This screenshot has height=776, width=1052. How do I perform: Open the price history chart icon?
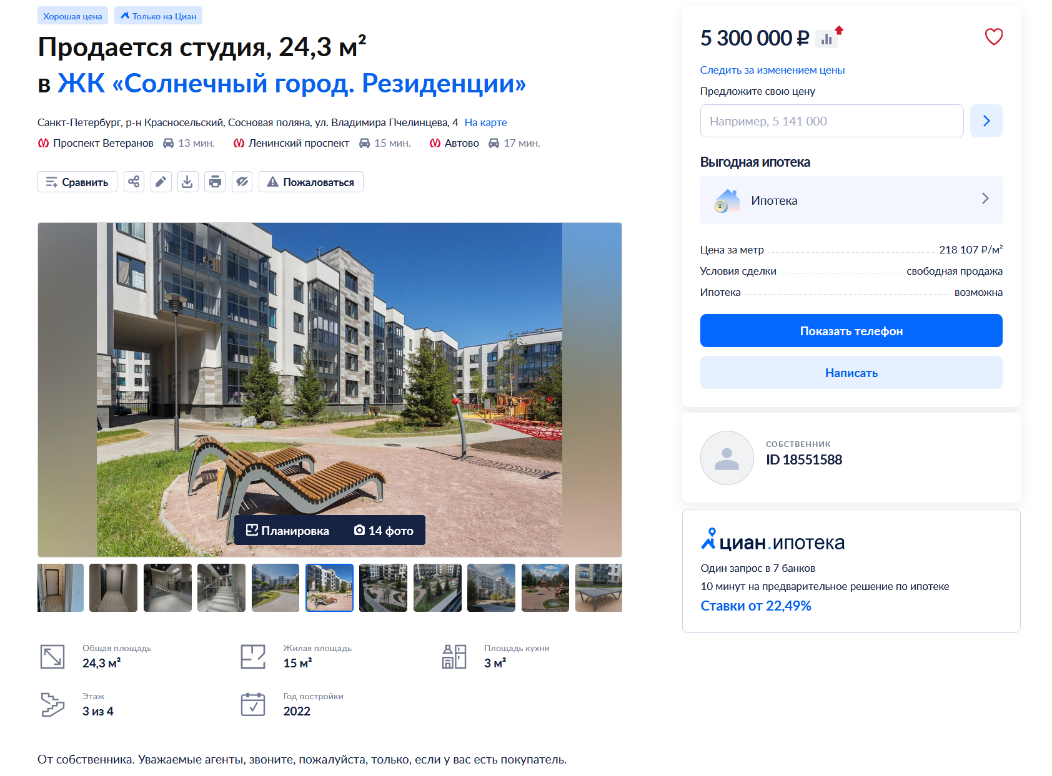coord(827,39)
